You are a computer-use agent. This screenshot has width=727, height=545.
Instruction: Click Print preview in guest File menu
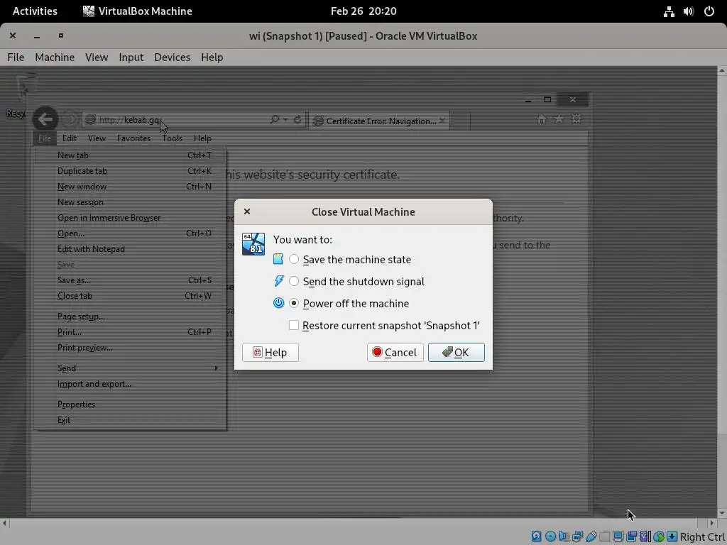tap(130, 348)
